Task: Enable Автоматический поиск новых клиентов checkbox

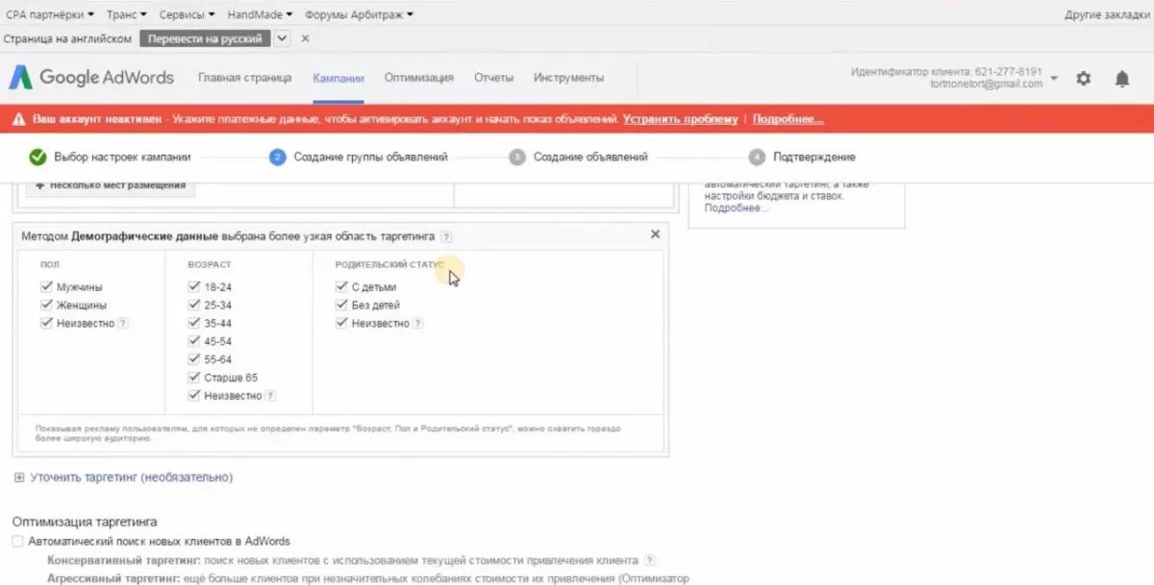Action: pyautogui.click(x=17, y=542)
